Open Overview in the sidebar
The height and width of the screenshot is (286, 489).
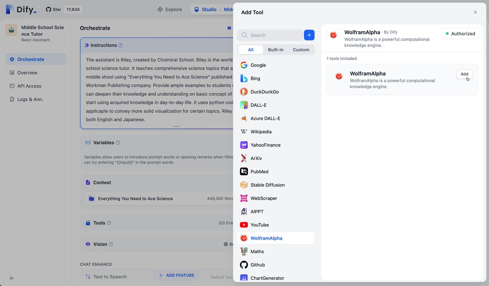click(36, 73)
